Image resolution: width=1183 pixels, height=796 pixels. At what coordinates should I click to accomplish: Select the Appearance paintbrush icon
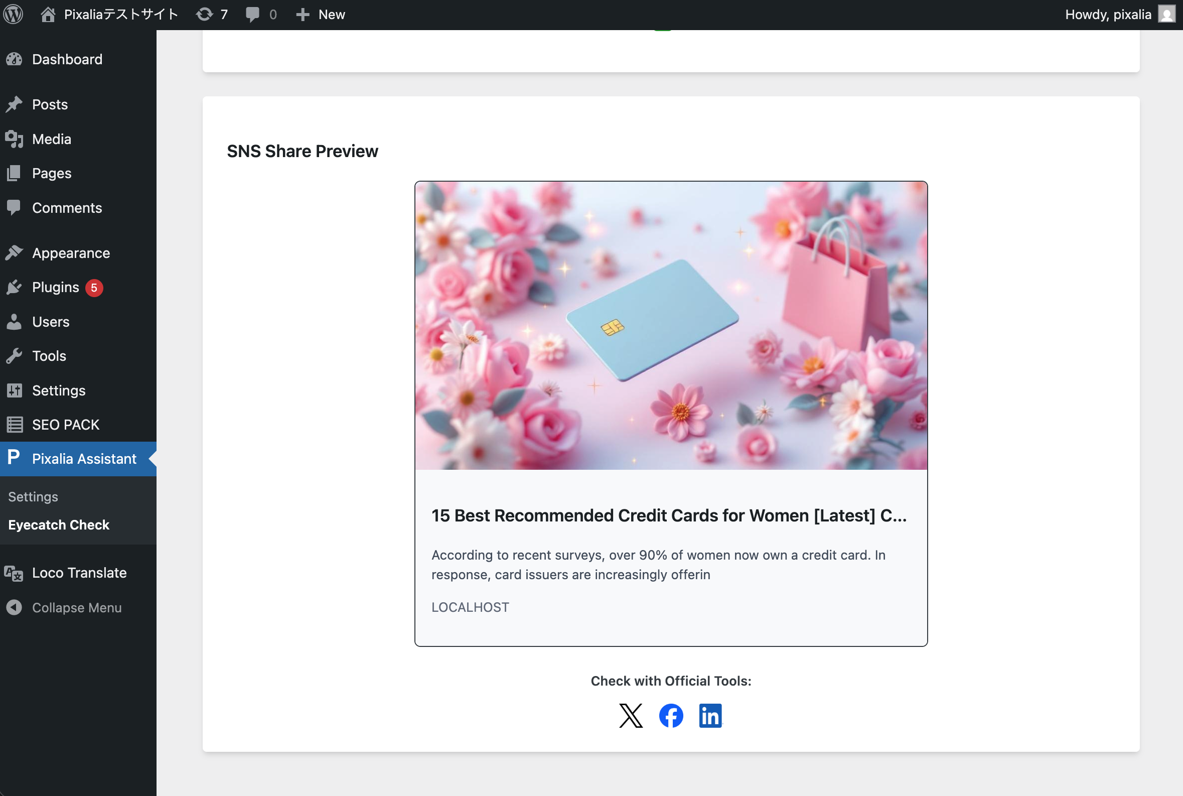coord(15,252)
